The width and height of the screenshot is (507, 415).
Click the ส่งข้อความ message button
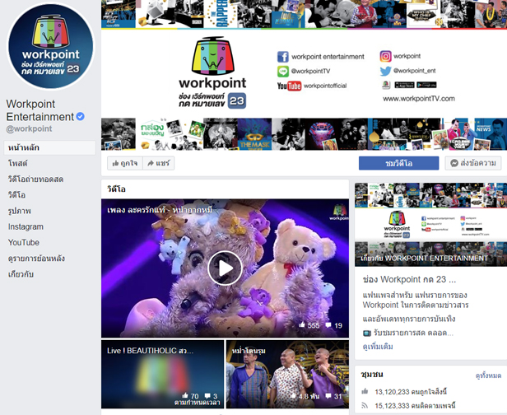click(473, 163)
